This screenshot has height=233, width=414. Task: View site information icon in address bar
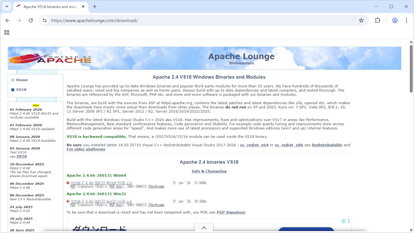click(45, 20)
